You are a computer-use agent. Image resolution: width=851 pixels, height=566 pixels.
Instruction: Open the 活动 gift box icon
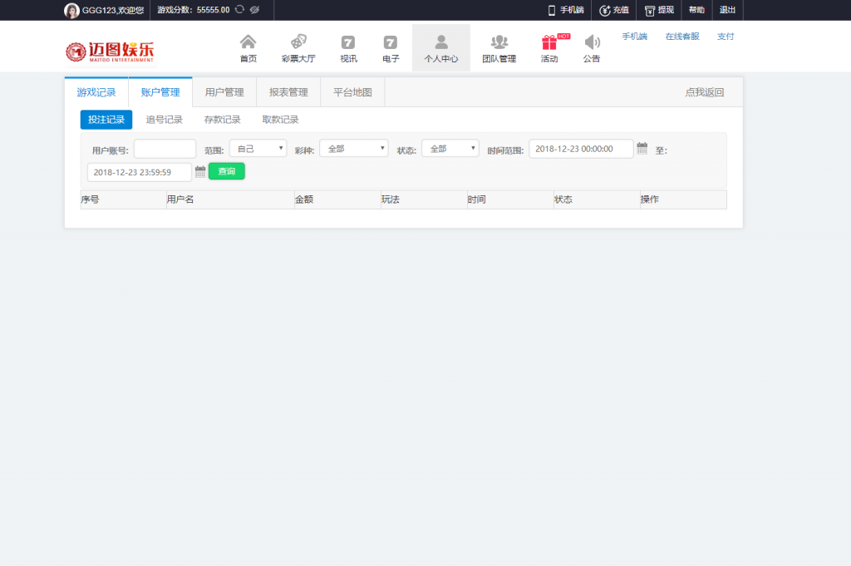(549, 42)
